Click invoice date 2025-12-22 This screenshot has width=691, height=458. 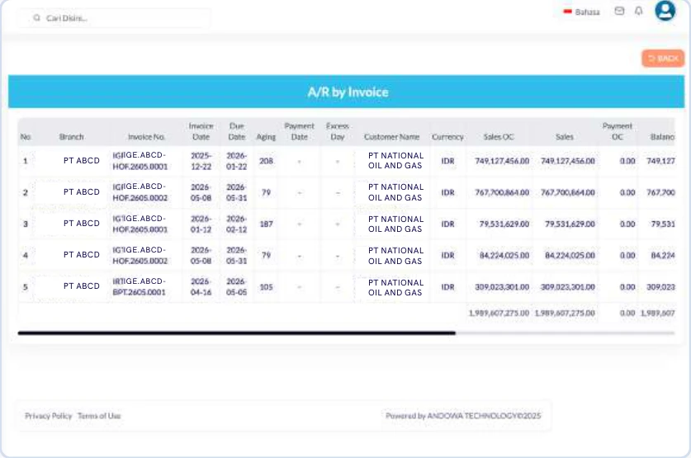[201, 161]
